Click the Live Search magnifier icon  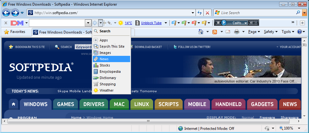point(298,13)
